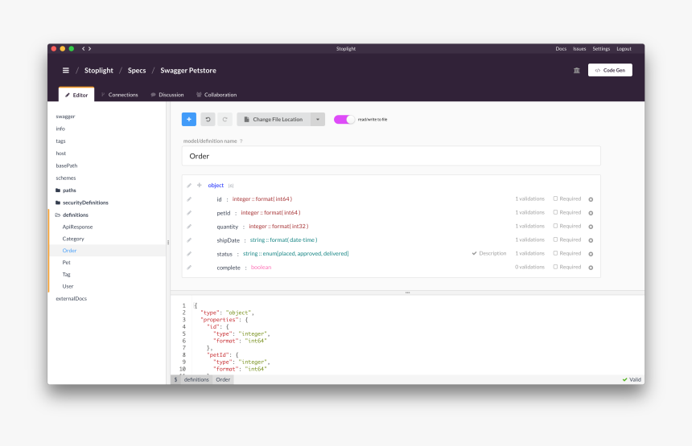Go to Stoplight breadcrumb link
This screenshot has height=446, width=692.
pos(99,71)
